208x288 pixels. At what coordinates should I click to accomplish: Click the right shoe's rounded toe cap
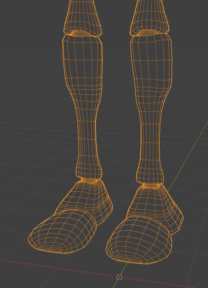139,240
